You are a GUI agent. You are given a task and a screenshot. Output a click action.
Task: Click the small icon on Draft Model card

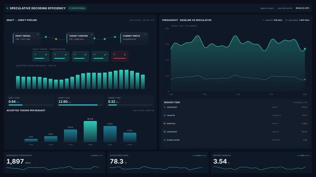[37, 34]
